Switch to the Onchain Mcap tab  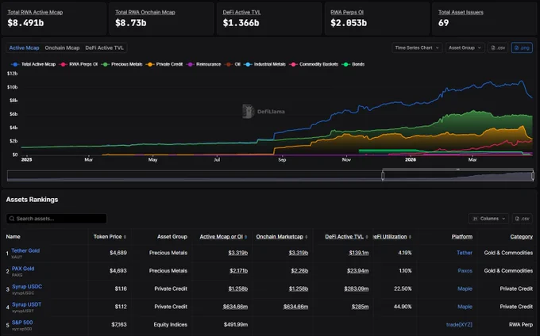(x=62, y=48)
